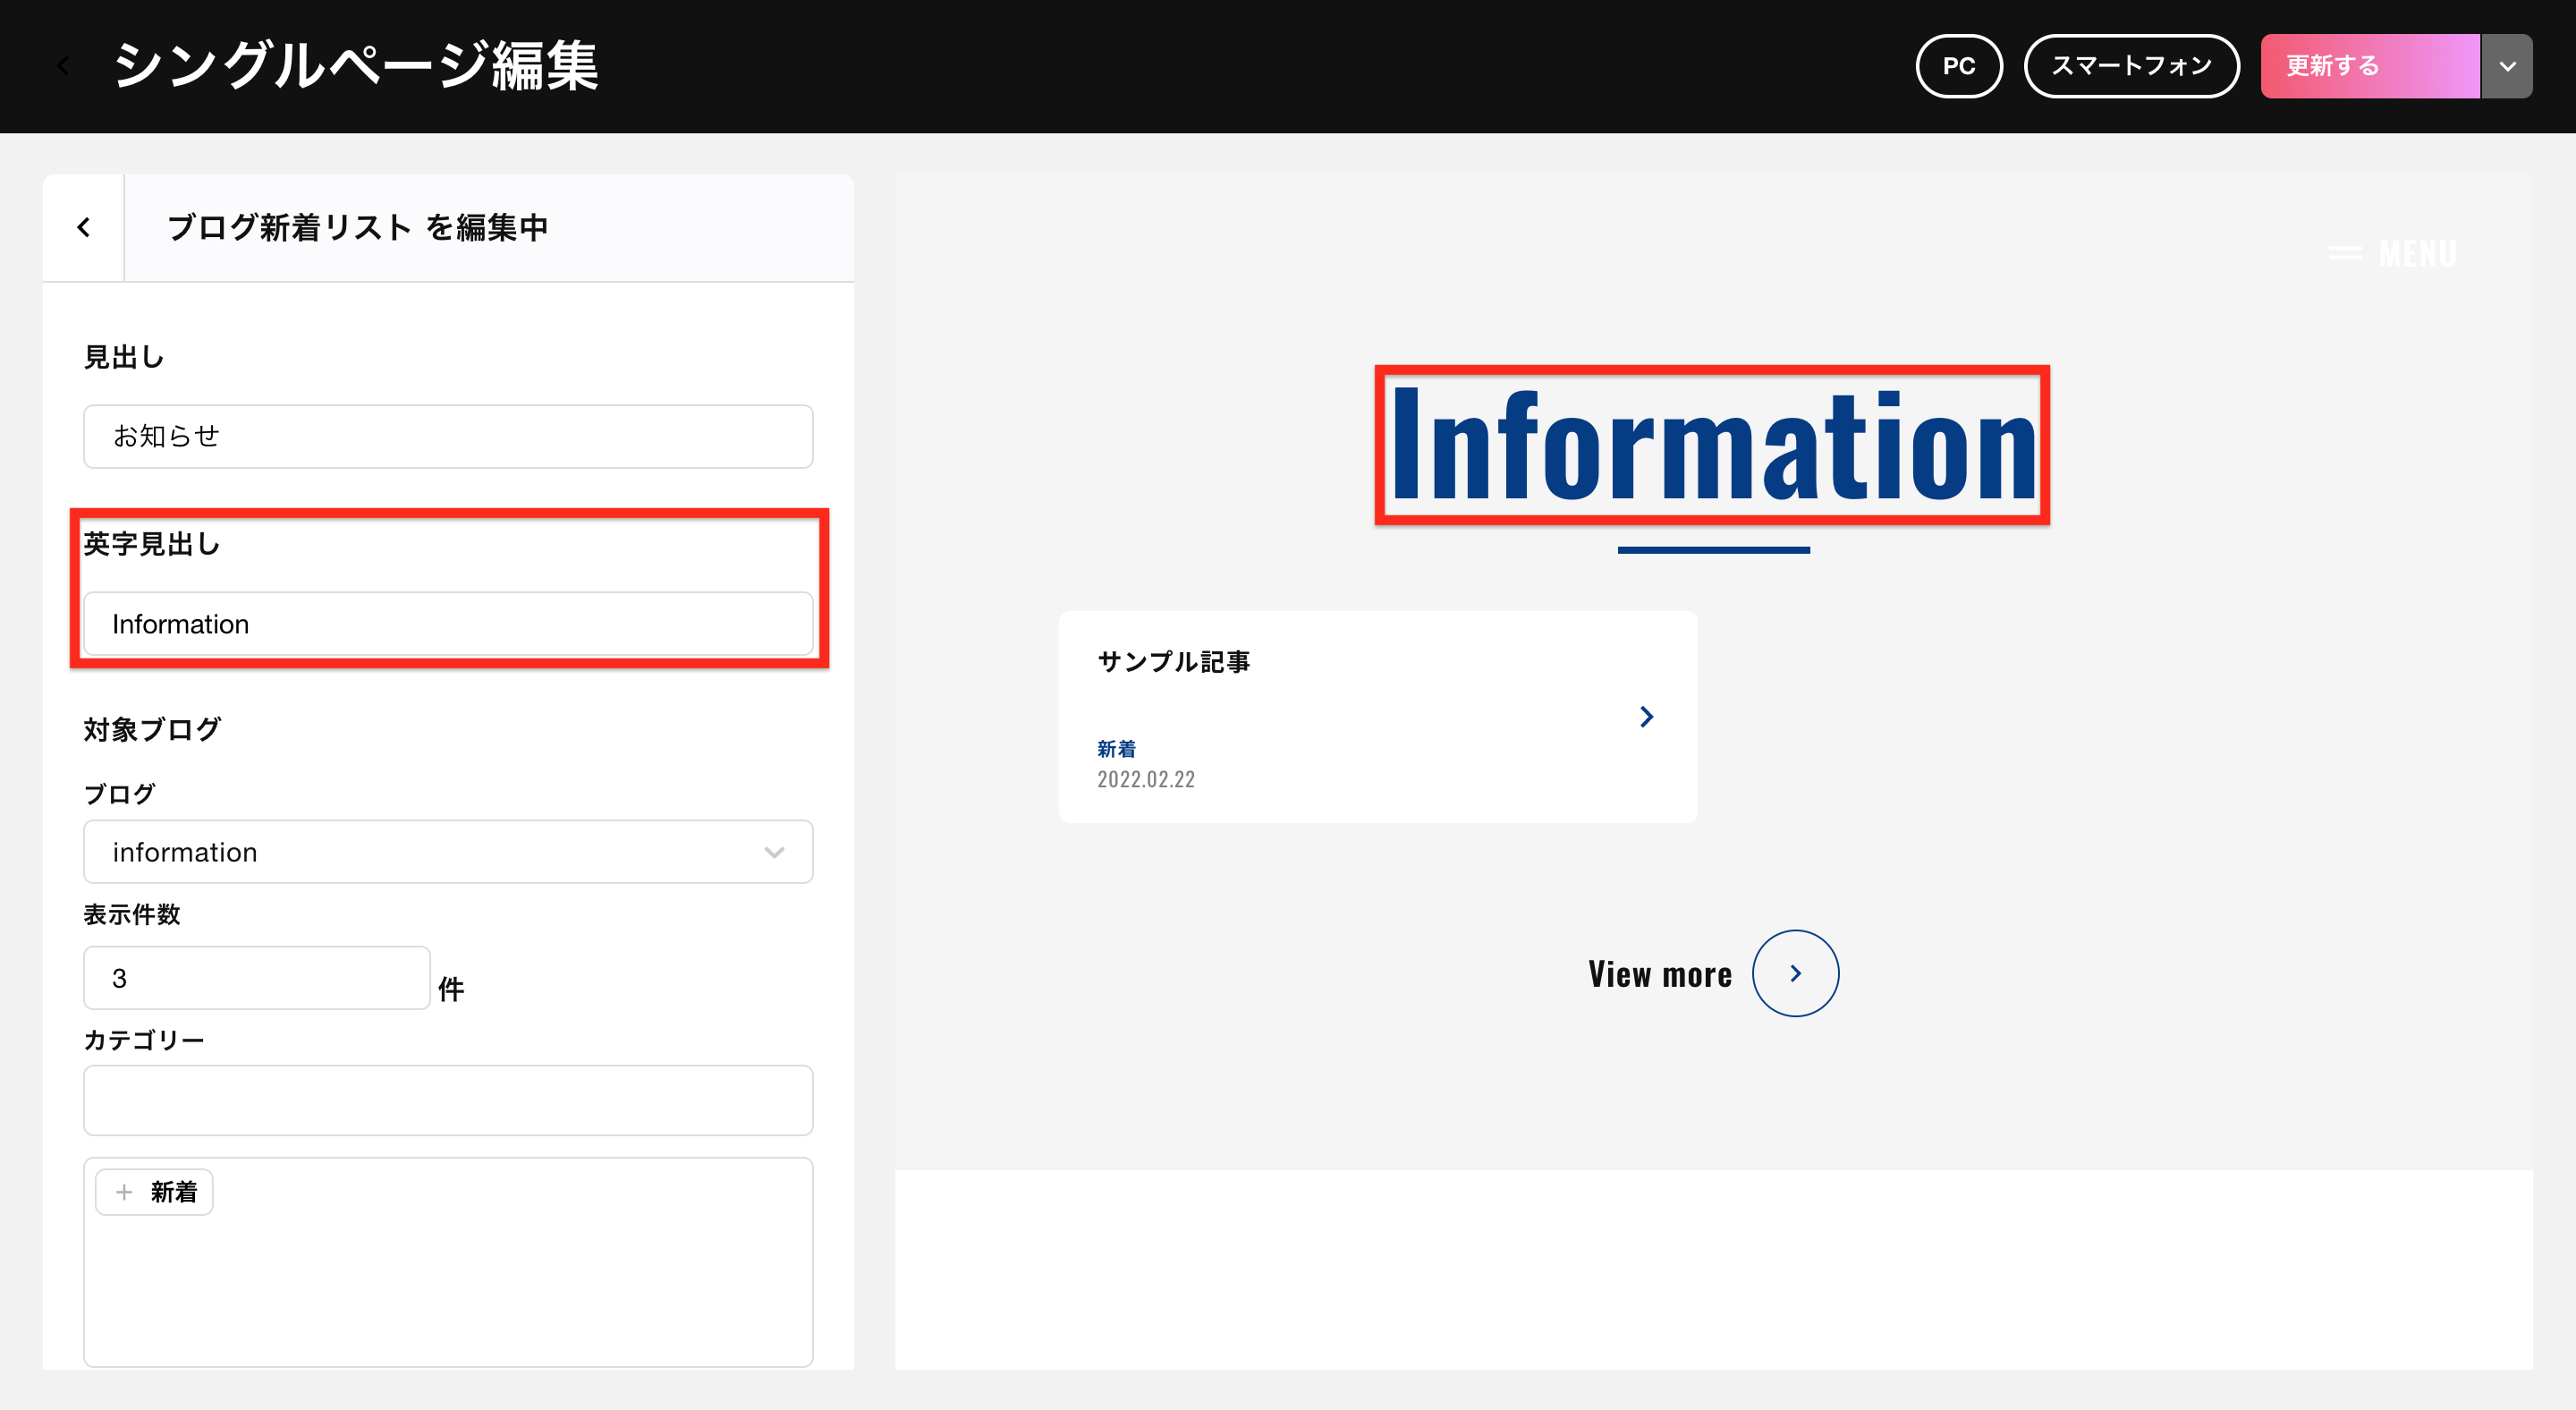Viewport: 2576px width, 1410px height.
Task: Click the circular arrow beside View more
Action: tap(1795, 974)
